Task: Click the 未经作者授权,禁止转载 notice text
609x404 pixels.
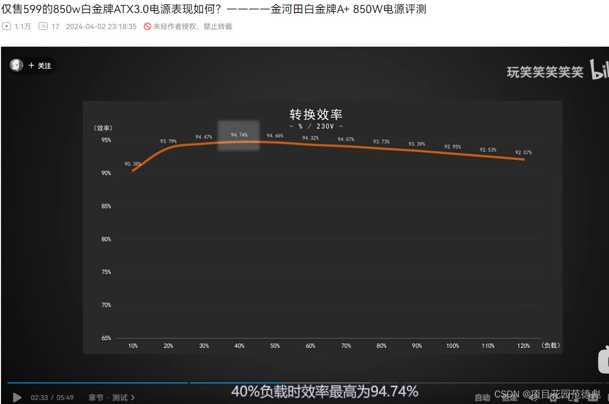Action: pyautogui.click(x=192, y=26)
